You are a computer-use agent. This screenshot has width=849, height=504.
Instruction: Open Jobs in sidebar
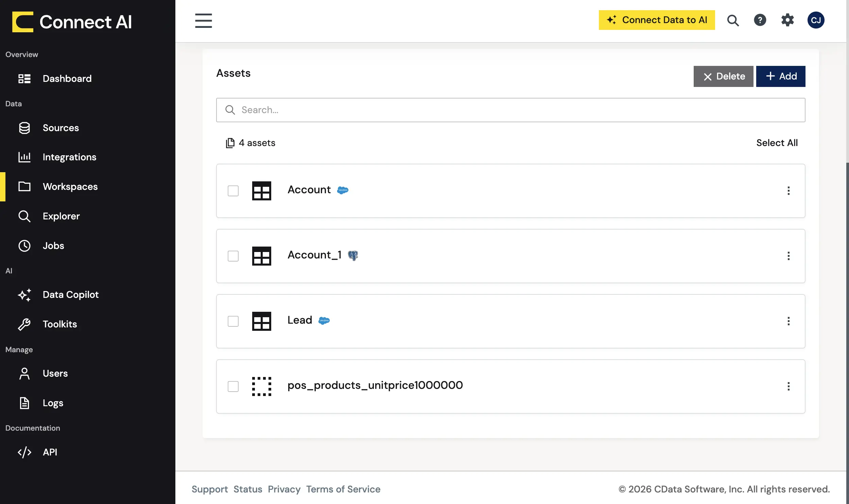88,246
